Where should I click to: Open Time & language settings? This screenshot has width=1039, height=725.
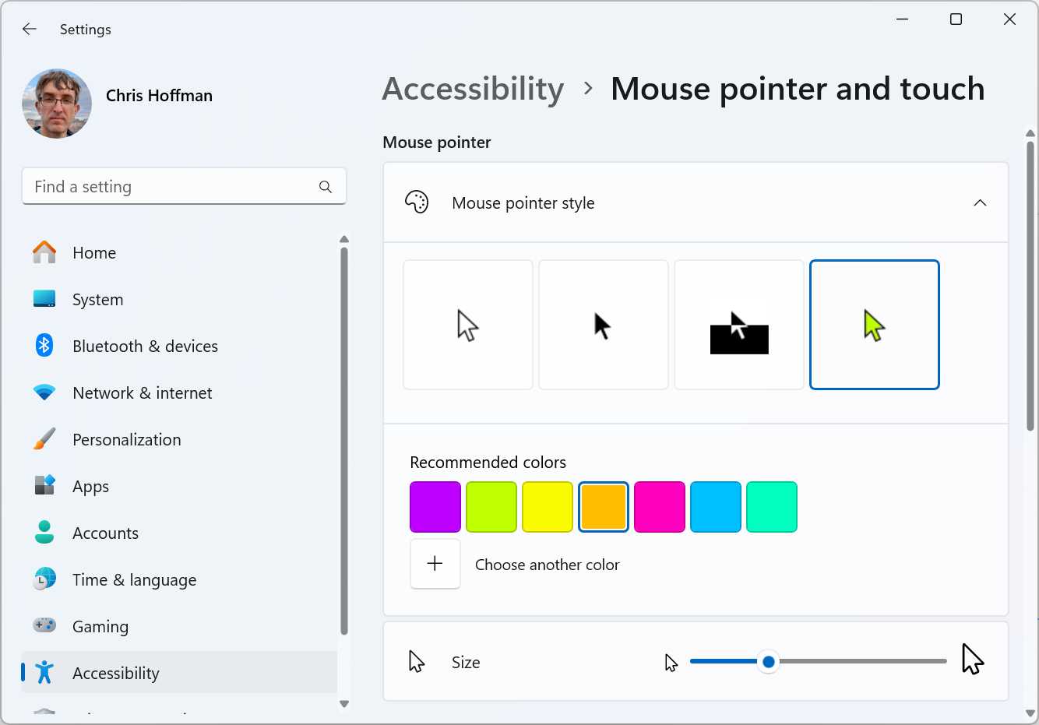(134, 579)
